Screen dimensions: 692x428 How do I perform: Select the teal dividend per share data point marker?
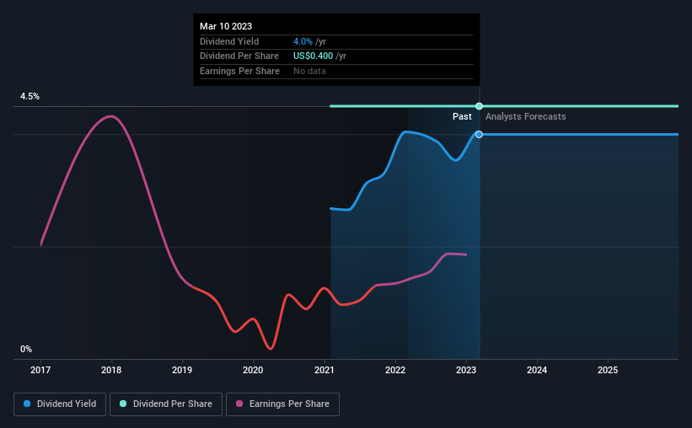pyautogui.click(x=479, y=106)
